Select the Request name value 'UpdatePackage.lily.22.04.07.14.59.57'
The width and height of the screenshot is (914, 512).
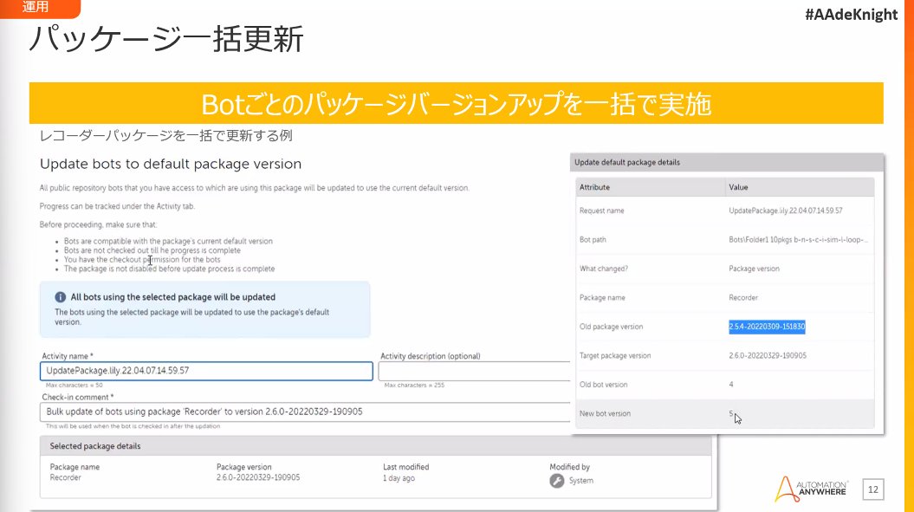tap(785, 211)
